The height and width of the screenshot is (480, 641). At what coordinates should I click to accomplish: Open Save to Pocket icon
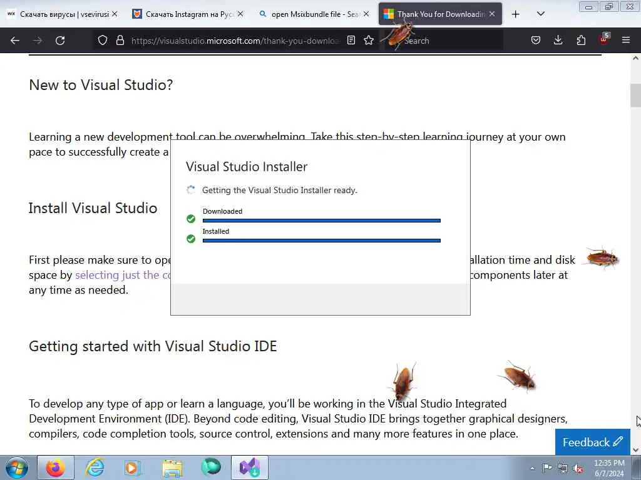(x=536, y=40)
